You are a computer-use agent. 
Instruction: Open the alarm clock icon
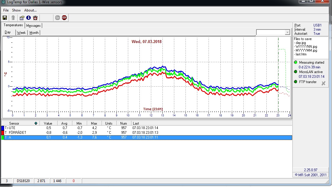pyautogui.click(x=35, y=18)
